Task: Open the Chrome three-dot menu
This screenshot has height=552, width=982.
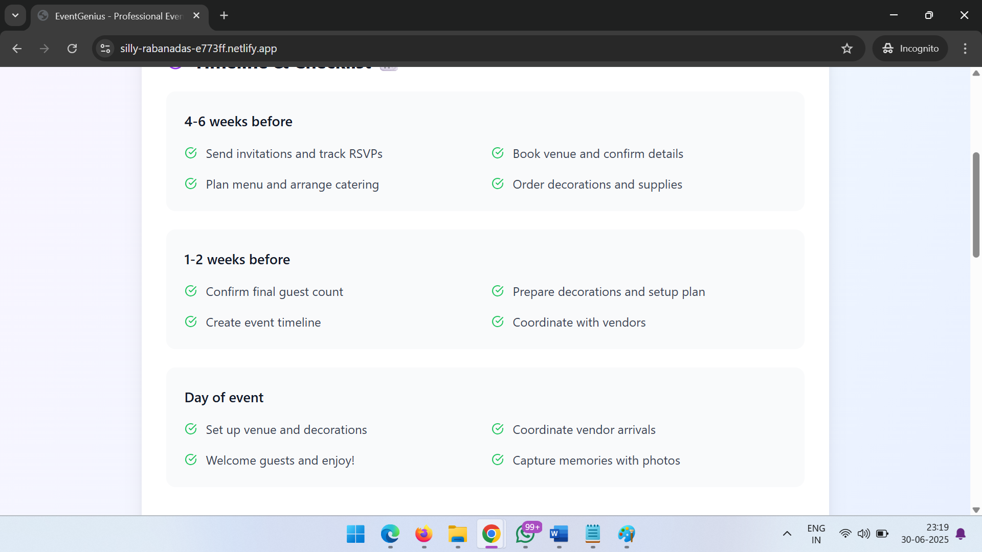Action: pyautogui.click(x=965, y=49)
